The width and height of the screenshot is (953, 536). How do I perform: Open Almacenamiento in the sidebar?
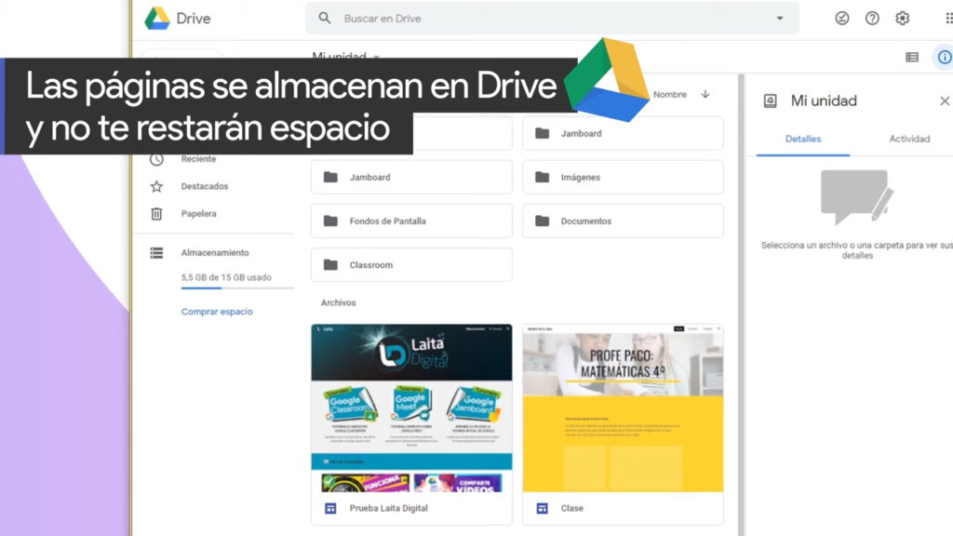tap(214, 253)
